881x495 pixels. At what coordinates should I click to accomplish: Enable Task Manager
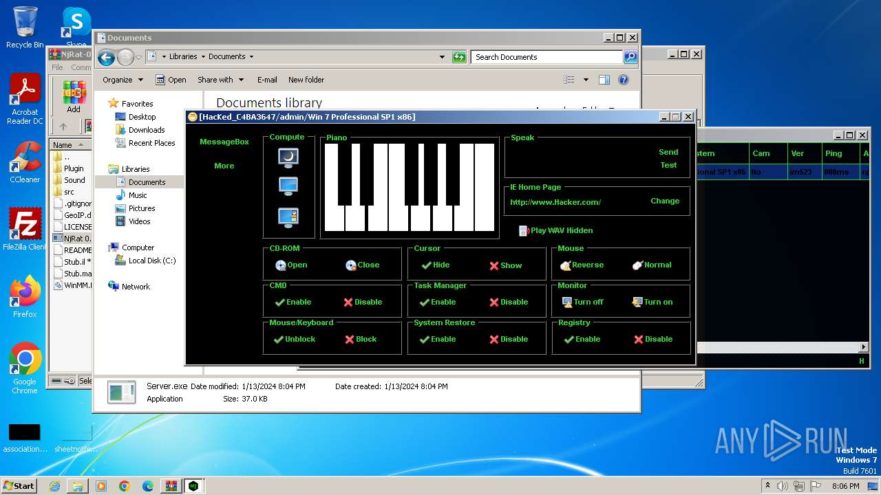[438, 302]
